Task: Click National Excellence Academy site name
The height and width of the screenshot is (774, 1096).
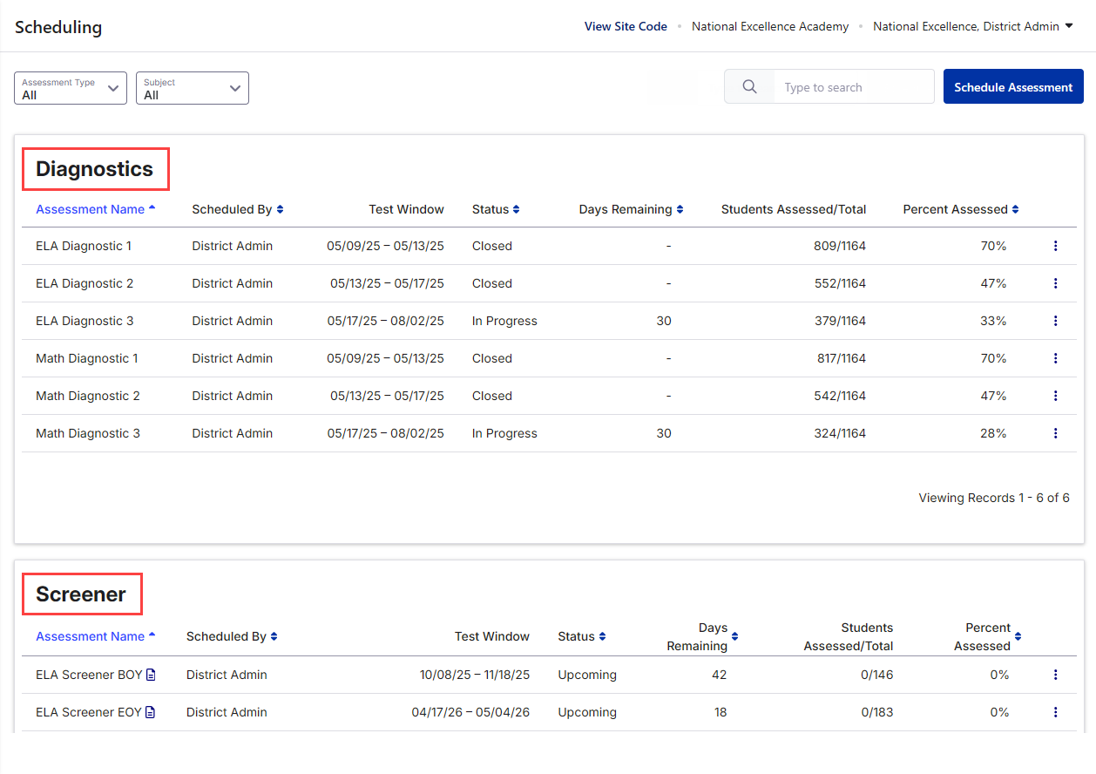Action: coord(770,26)
